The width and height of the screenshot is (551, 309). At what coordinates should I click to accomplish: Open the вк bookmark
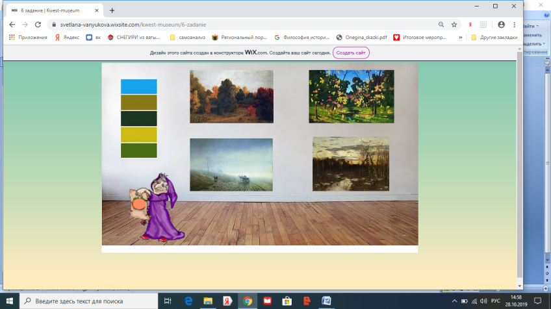pyautogui.click(x=94, y=37)
